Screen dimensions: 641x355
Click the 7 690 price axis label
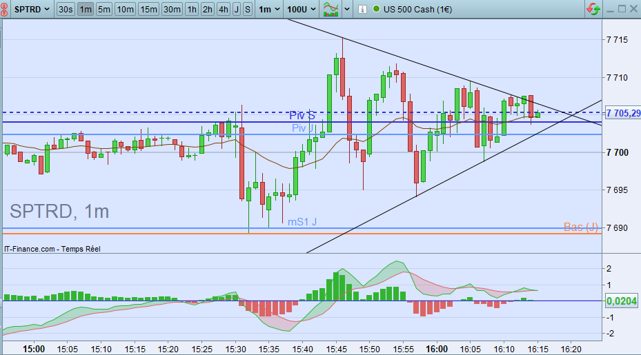(x=618, y=228)
